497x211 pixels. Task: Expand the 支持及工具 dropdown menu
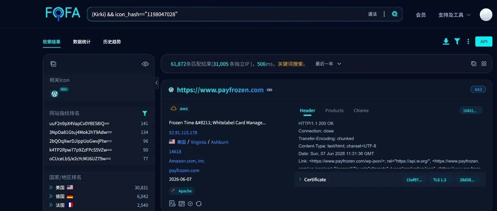(x=454, y=15)
